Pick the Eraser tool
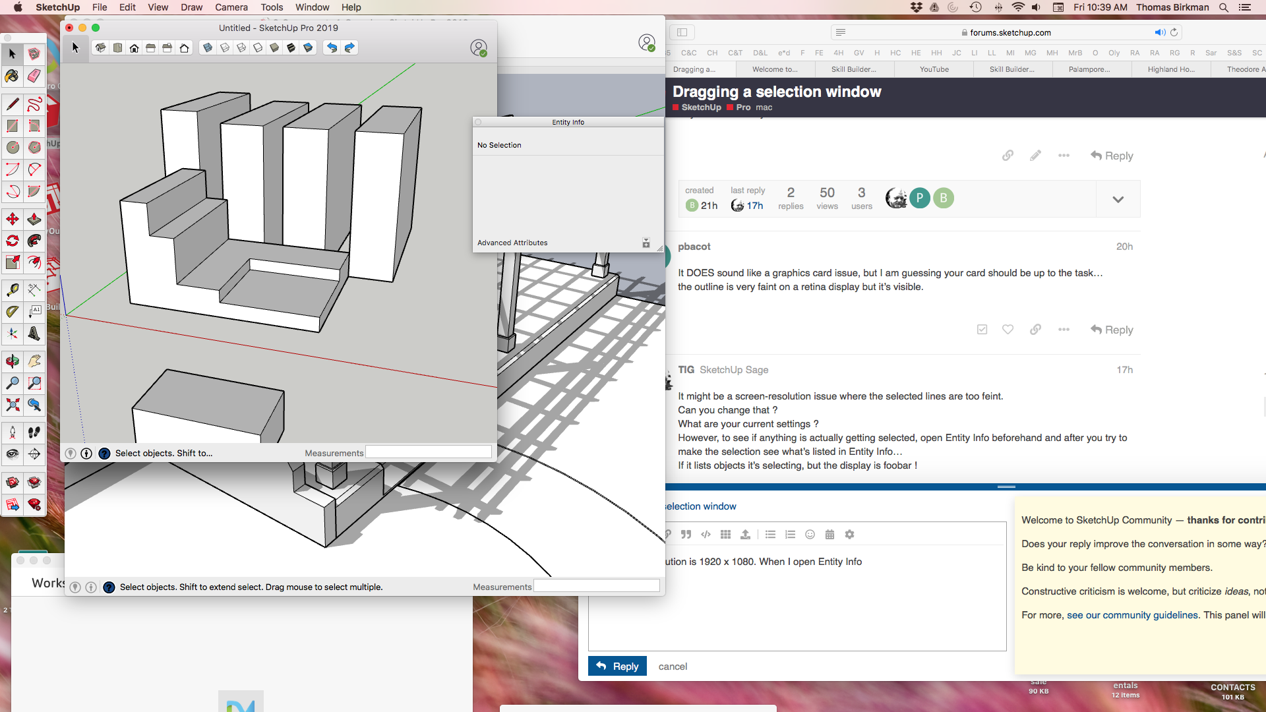1266x712 pixels. tap(34, 76)
